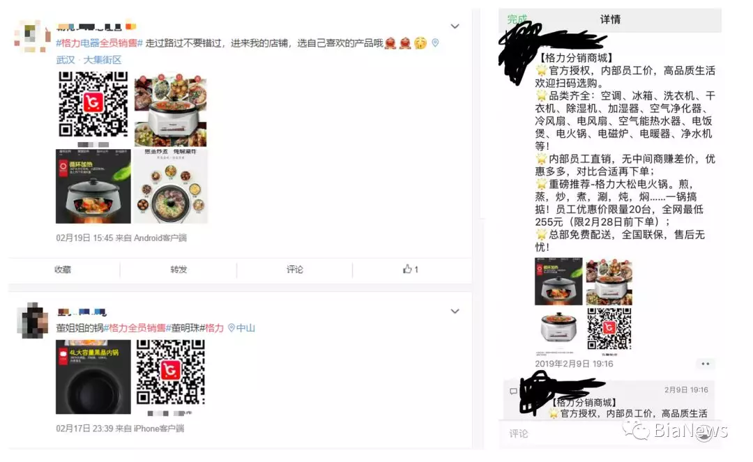The height and width of the screenshot is (462, 753).
Task: Open hashtag #格力电器全员销售#
Action: (100, 43)
